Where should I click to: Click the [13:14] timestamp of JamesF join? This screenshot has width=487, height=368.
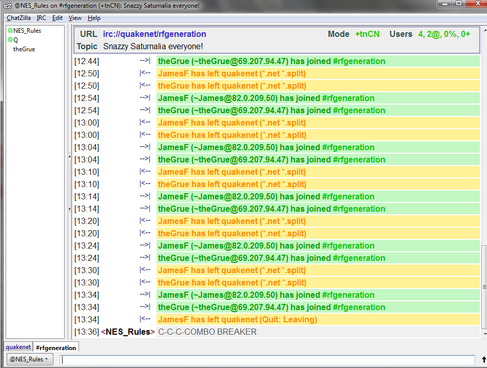(x=87, y=196)
